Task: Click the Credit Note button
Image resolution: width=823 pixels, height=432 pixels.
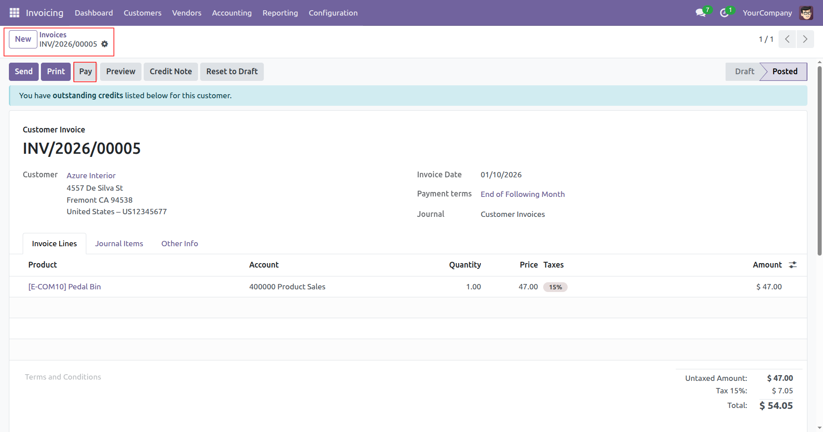Action: pyautogui.click(x=170, y=72)
